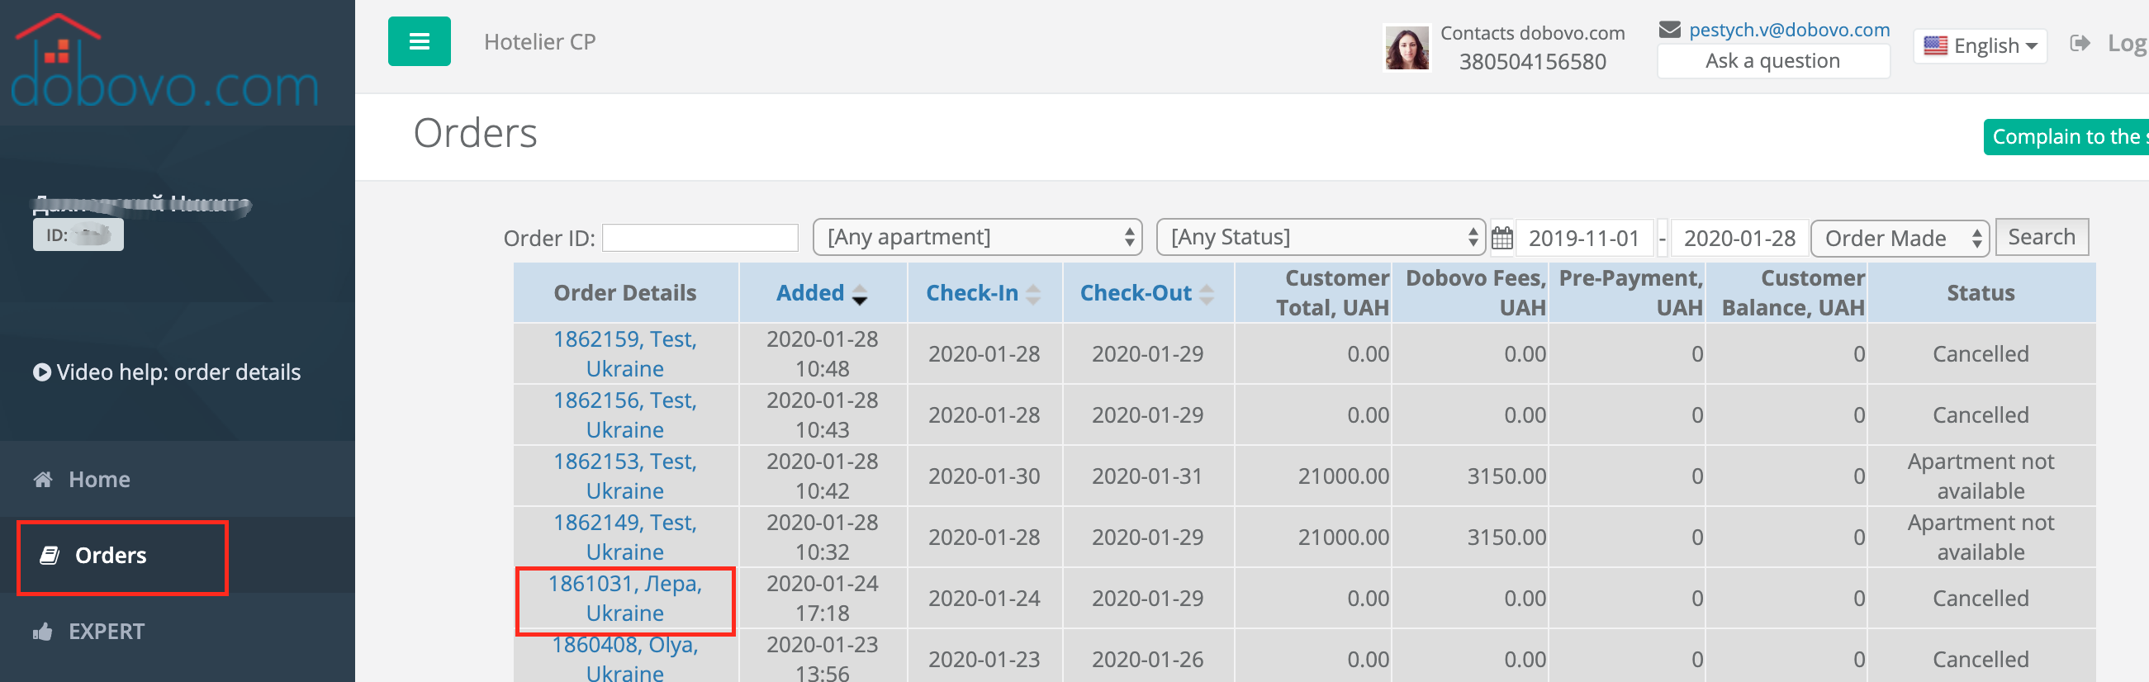Open the calendar date picker icon
Screen dimensions: 2149x682
[x=1501, y=239]
